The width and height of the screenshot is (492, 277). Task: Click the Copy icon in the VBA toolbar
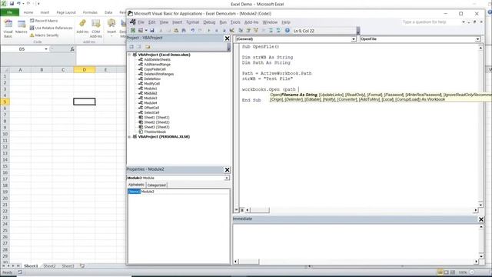pyautogui.click(x=168, y=31)
